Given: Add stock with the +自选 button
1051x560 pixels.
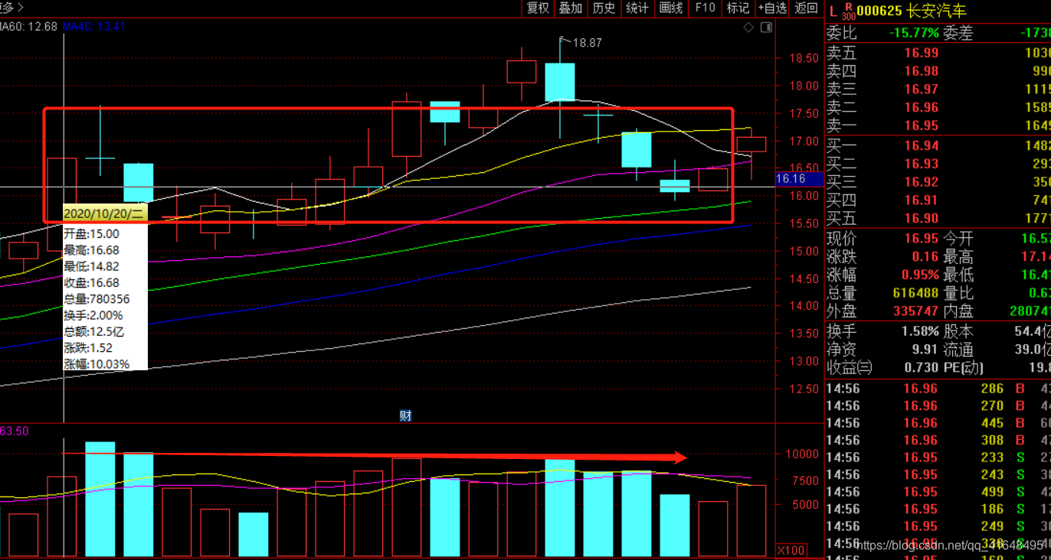Looking at the screenshot, I should pos(772,8).
